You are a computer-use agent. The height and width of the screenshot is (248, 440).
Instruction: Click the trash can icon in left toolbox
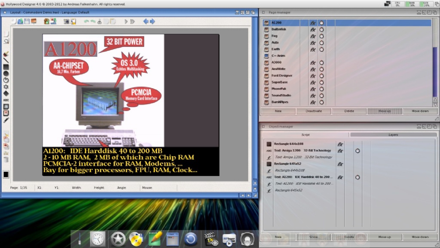point(6,160)
